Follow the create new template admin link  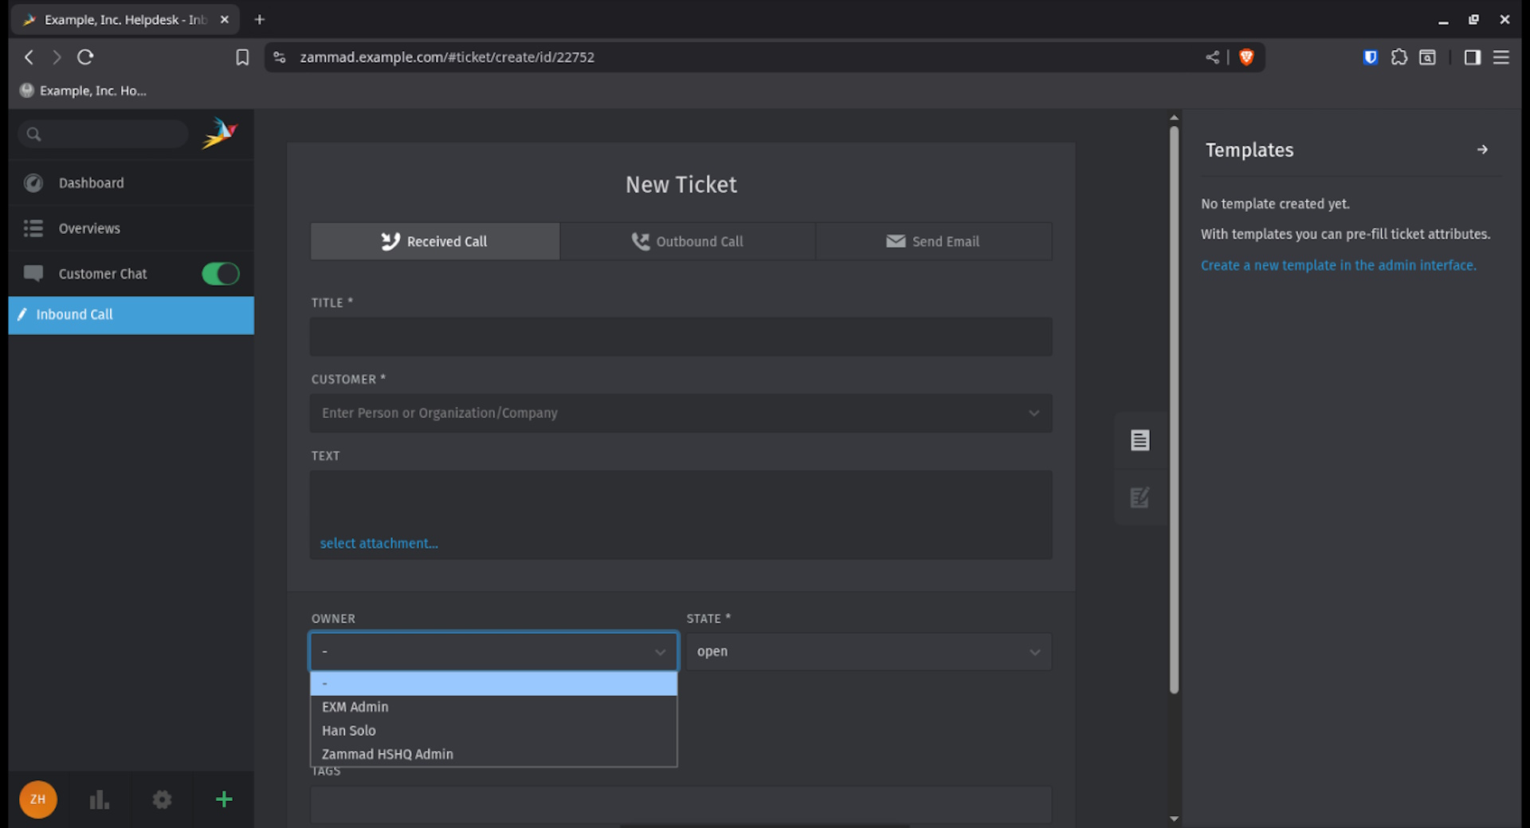1338,265
